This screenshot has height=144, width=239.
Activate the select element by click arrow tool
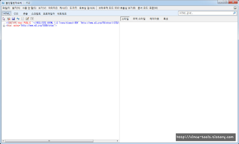[x=4, y=19]
